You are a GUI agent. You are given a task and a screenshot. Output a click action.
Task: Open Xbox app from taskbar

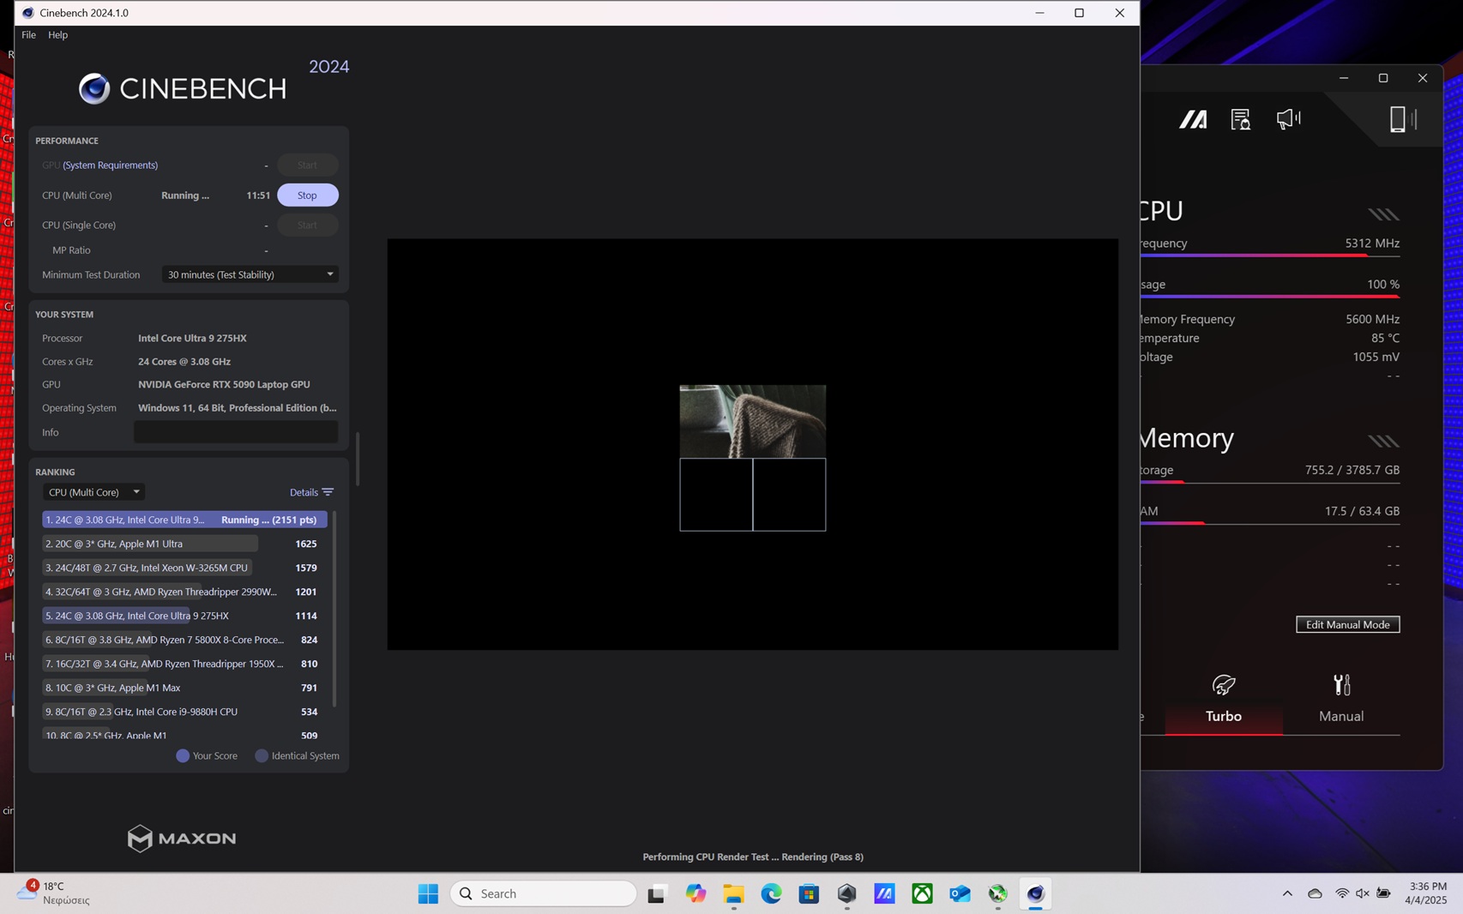pyautogui.click(x=922, y=893)
